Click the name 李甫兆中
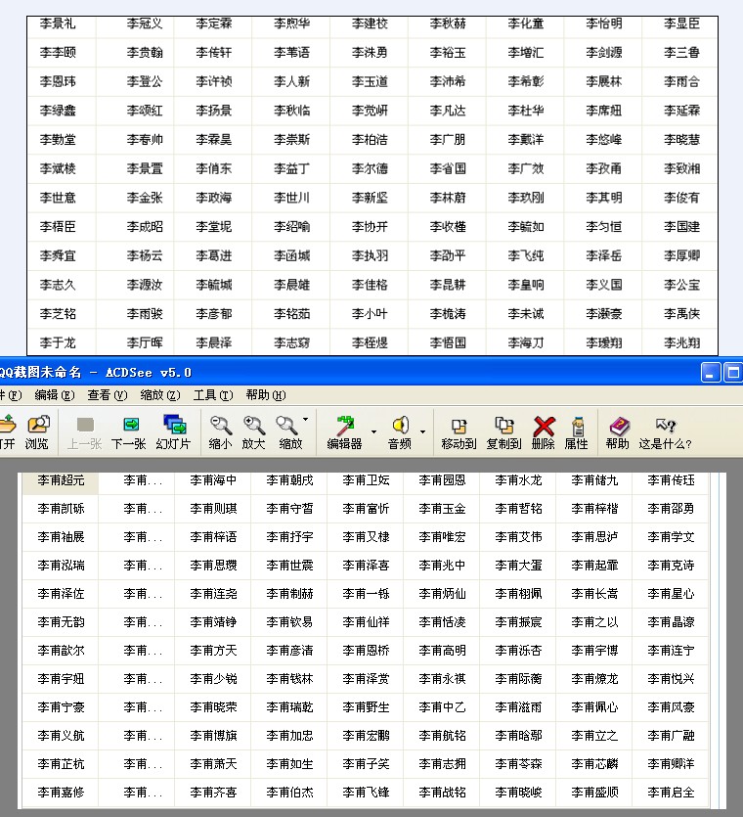 442,566
